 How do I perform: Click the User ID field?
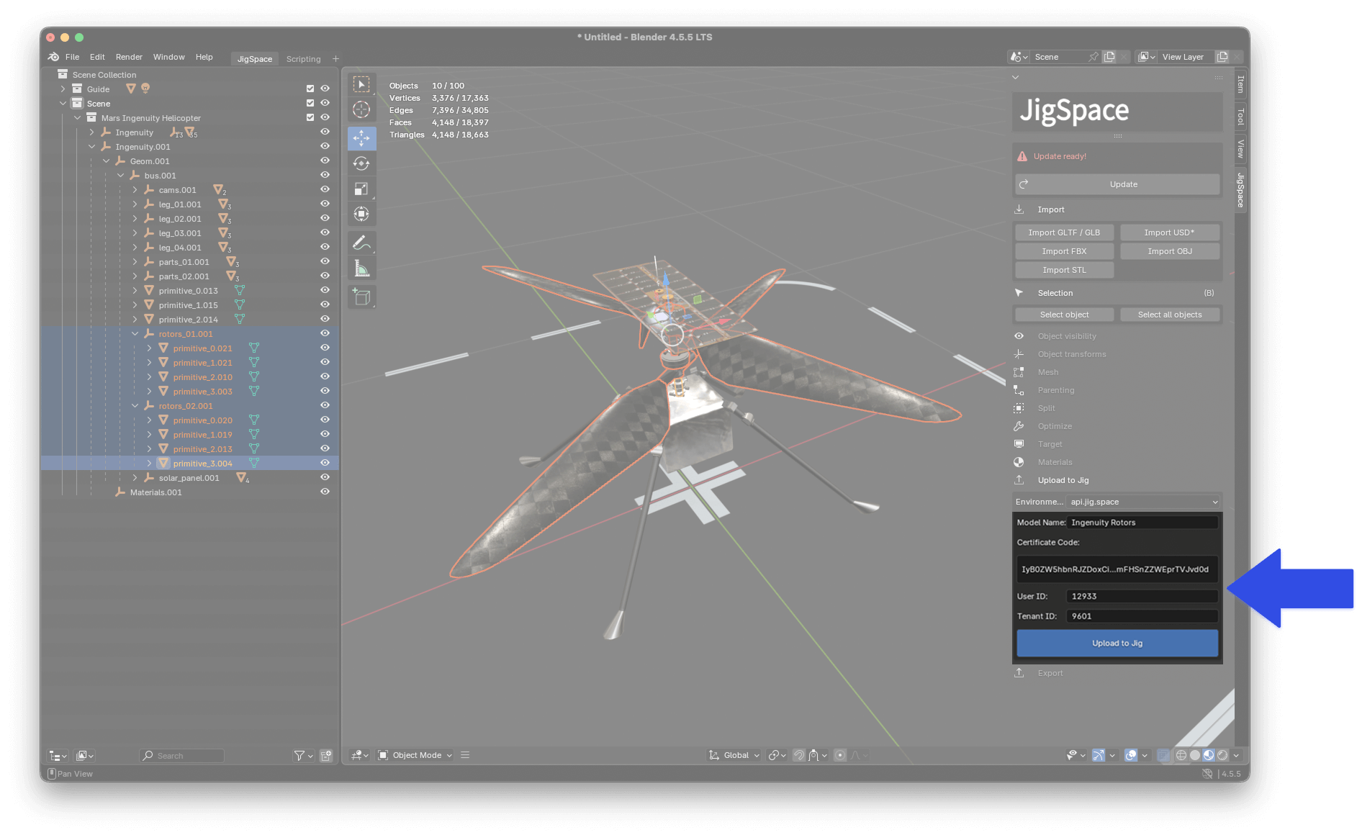pyautogui.click(x=1142, y=596)
